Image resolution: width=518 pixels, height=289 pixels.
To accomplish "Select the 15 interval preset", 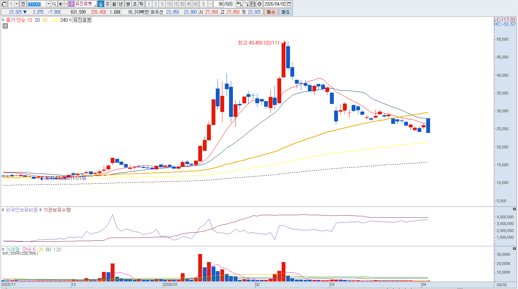I will coord(175,4).
